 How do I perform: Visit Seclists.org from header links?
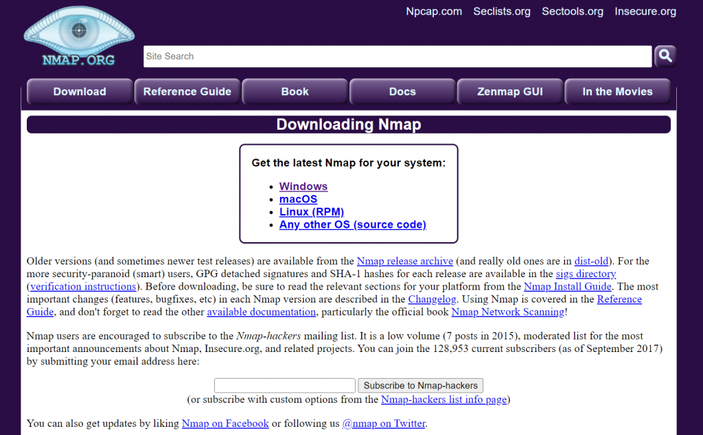pyautogui.click(x=502, y=11)
